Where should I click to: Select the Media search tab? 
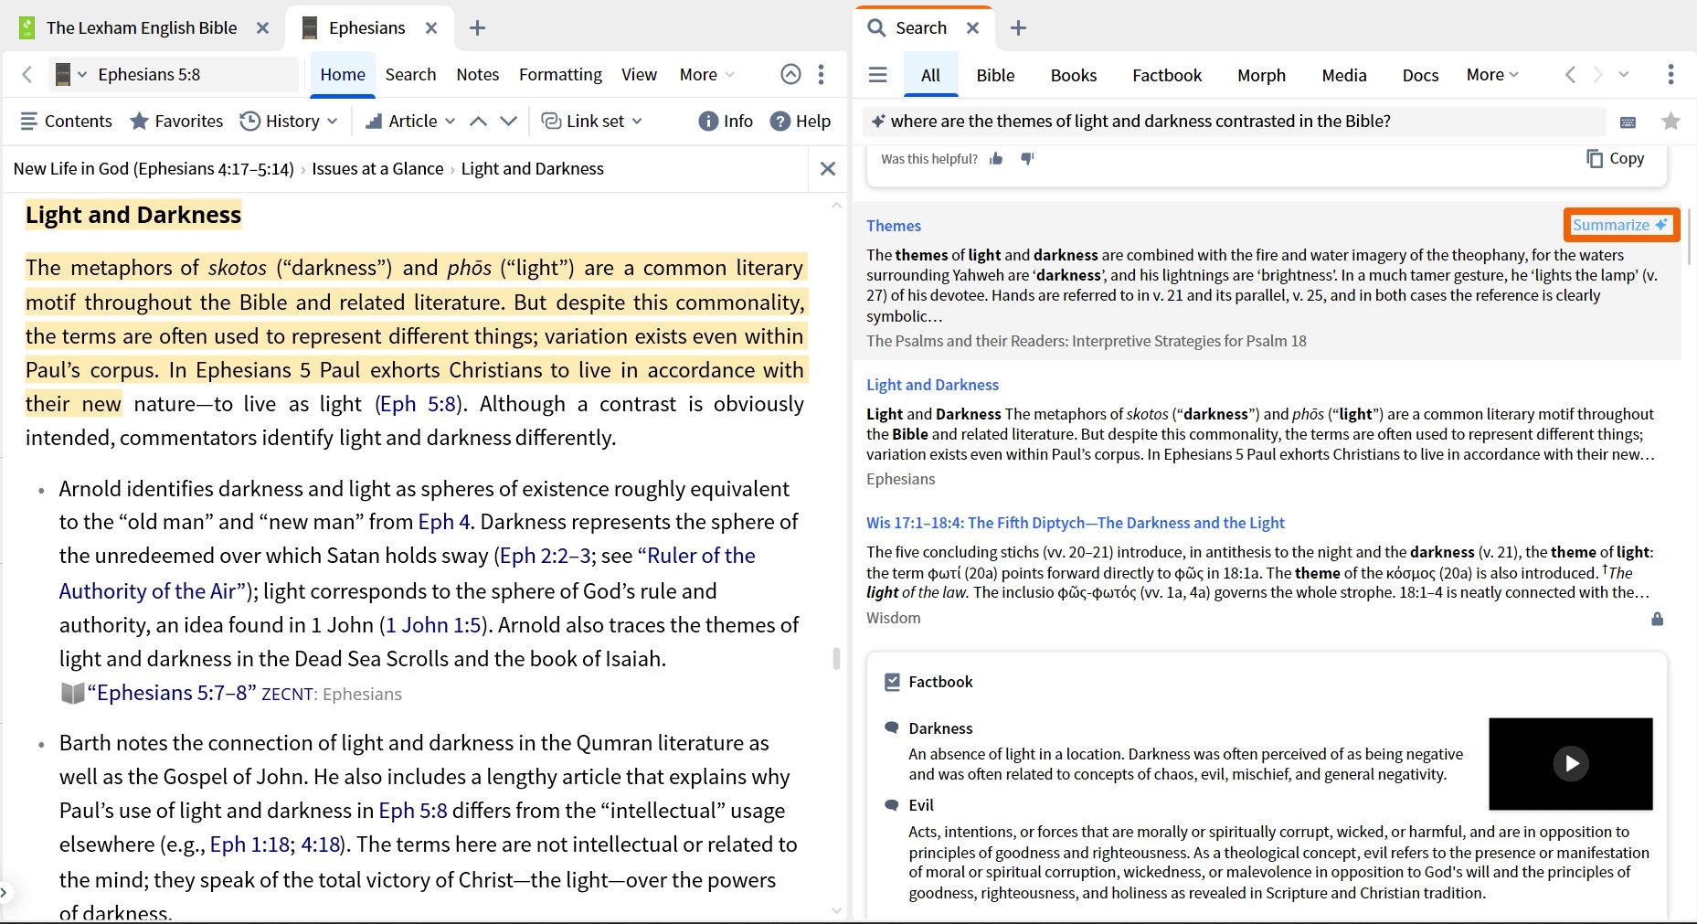1343,76
